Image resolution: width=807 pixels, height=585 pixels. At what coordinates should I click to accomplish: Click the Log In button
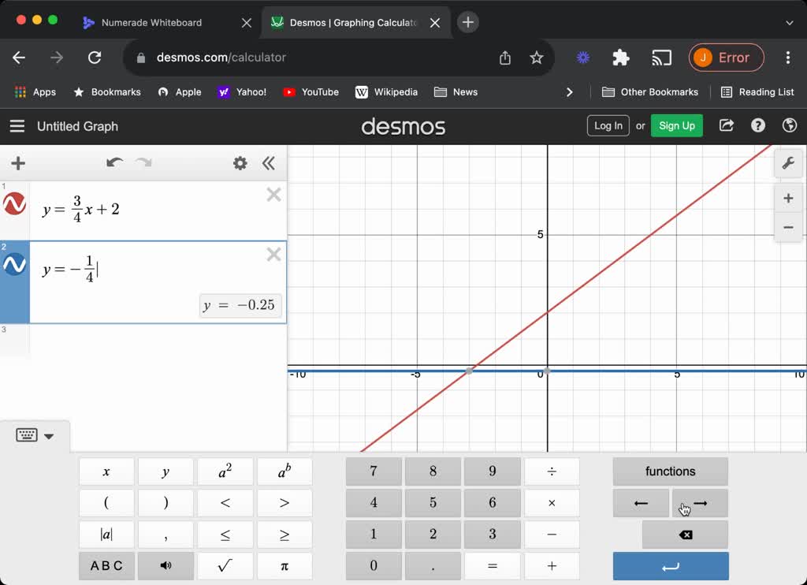point(608,125)
